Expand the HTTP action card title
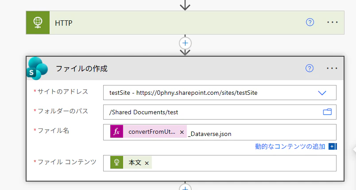 tap(64, 23)
